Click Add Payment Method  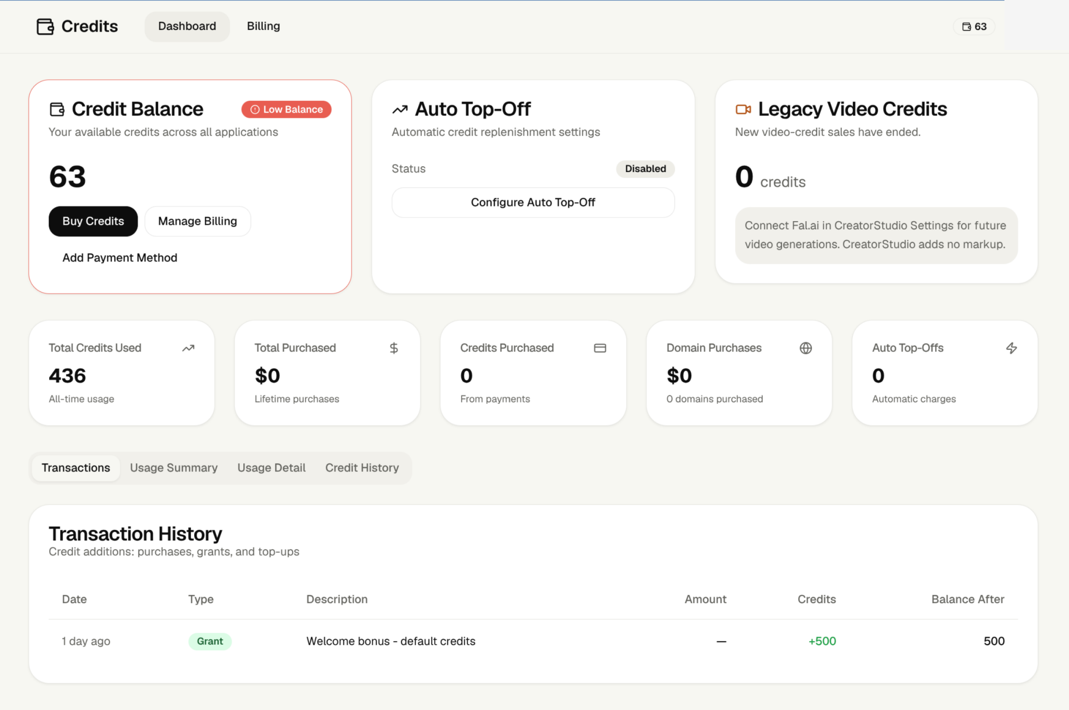click(x=119, y=258)
